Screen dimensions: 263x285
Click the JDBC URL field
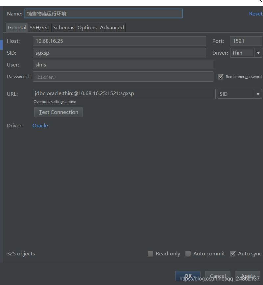coord(124,94)
